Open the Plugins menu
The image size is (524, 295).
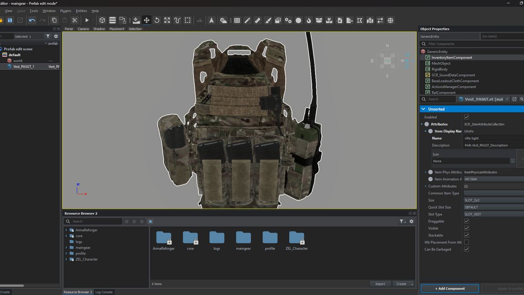(x=65, y=11)
